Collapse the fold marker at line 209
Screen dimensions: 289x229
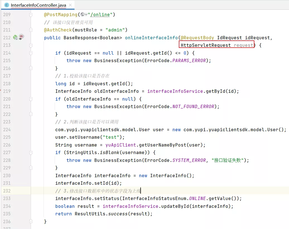31,15
